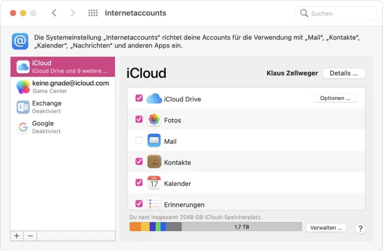Image resolution: width=383 pixels, height=251 pixels.
Task: Open iCloud Drive Optionen
Action: 335,98
